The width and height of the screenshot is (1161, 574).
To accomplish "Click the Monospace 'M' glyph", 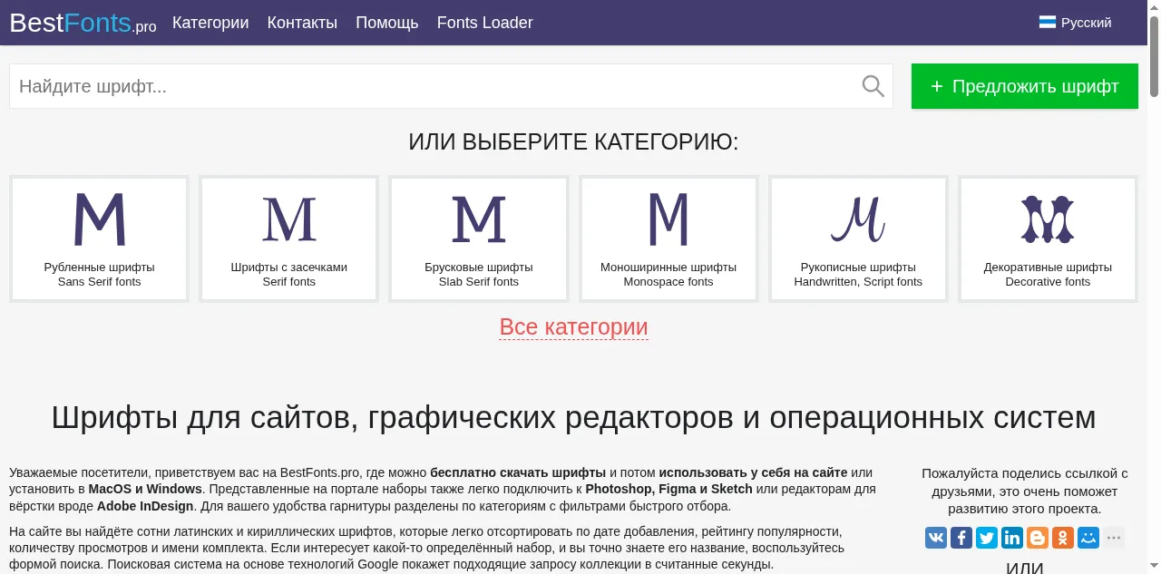I will [668, 219].
